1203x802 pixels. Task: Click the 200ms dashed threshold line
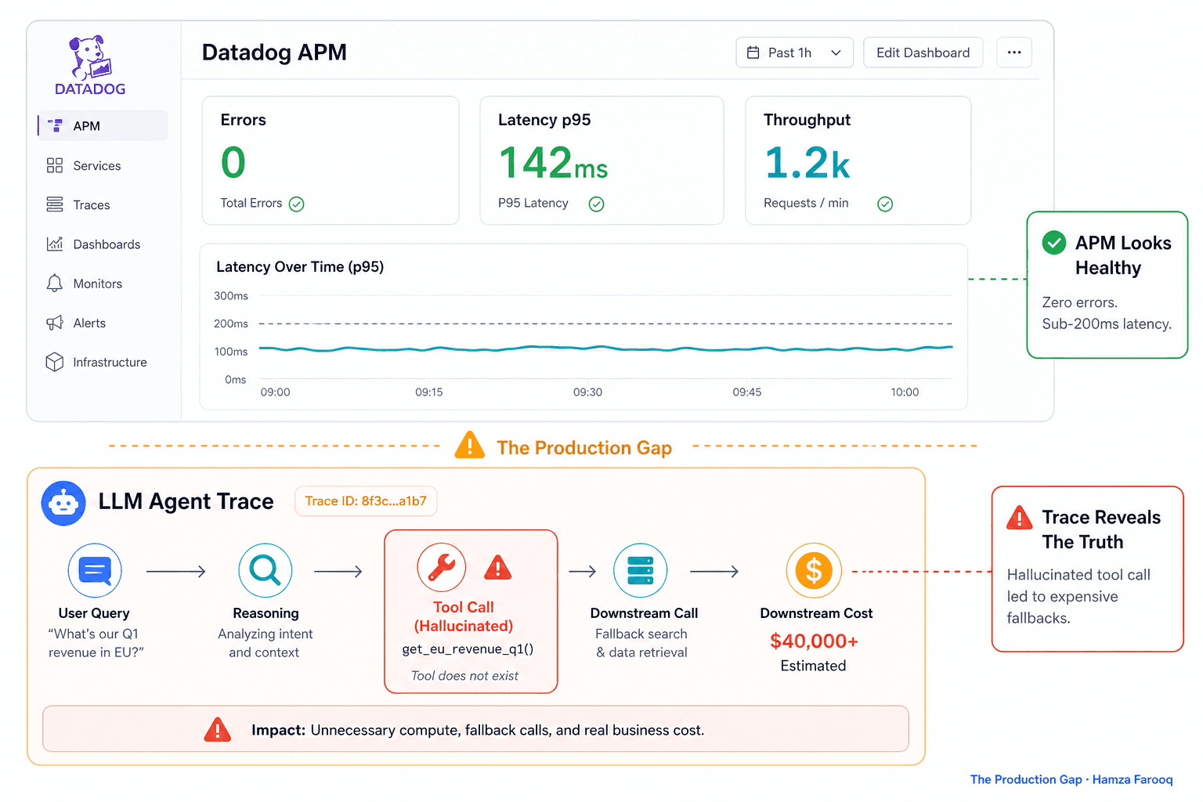point(605,323)
